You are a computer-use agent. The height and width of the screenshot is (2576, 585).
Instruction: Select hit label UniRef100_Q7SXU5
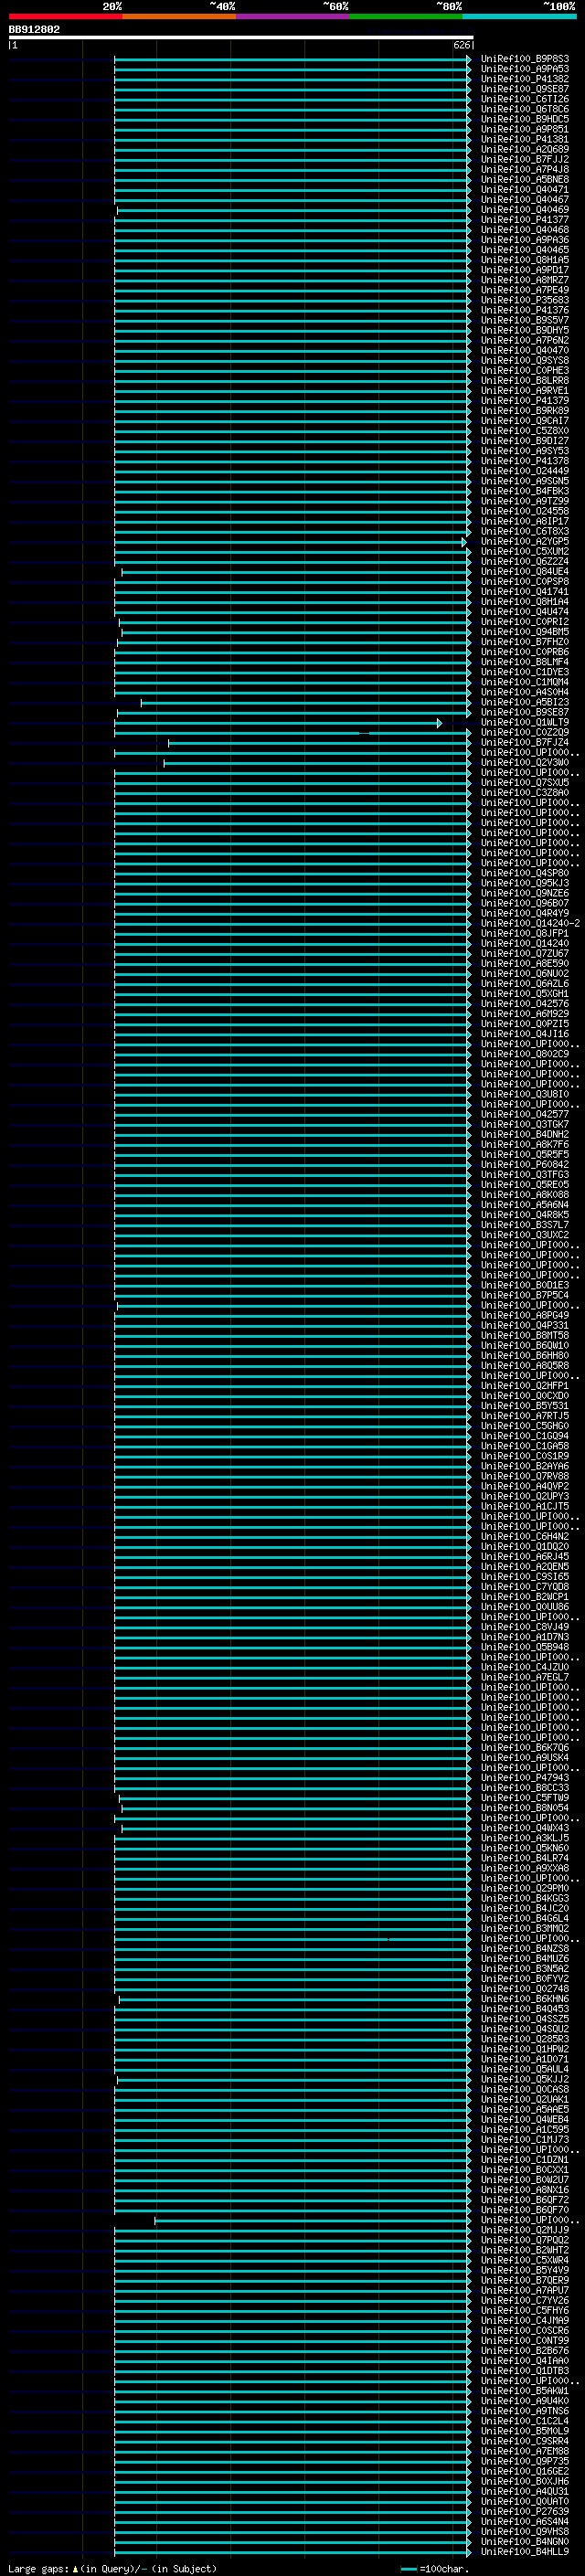coord(525,782)
